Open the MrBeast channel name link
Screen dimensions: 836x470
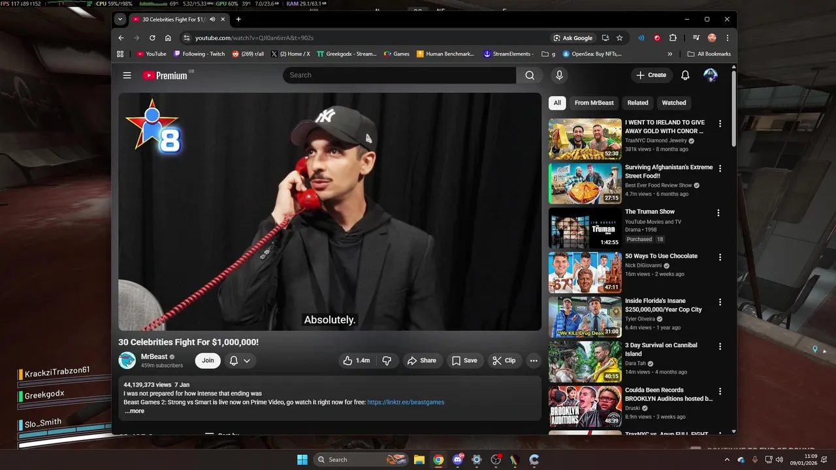coord(154,356)
